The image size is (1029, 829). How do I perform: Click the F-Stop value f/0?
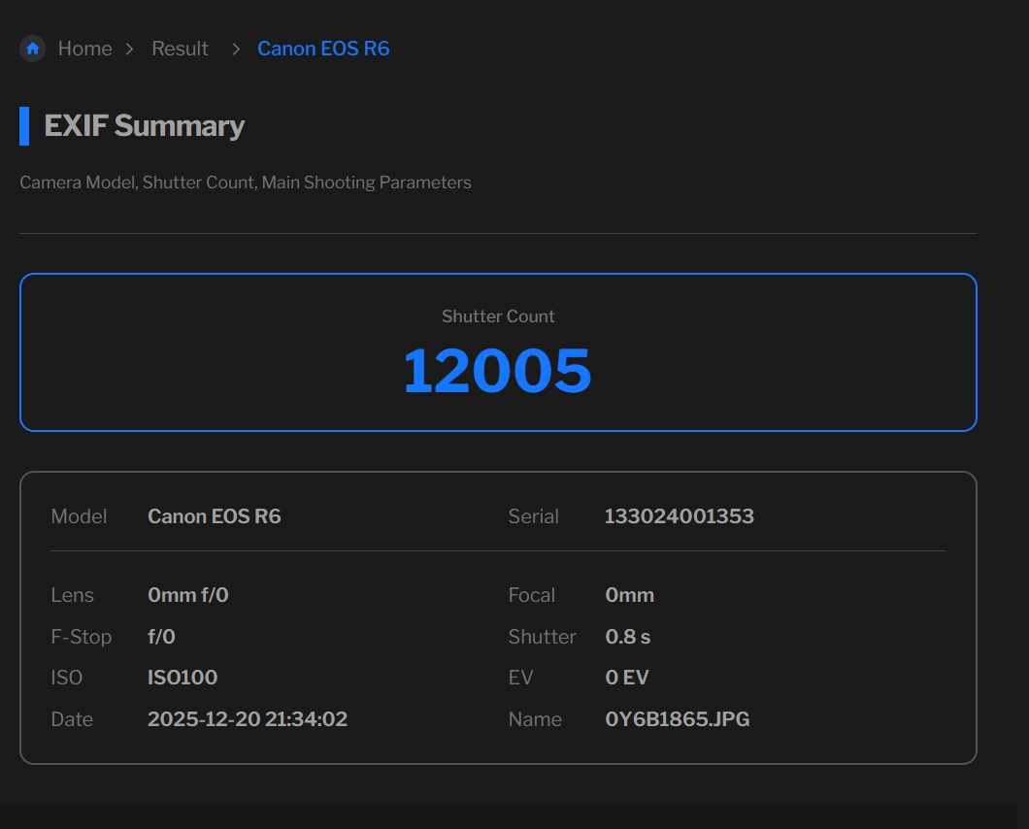161,637
